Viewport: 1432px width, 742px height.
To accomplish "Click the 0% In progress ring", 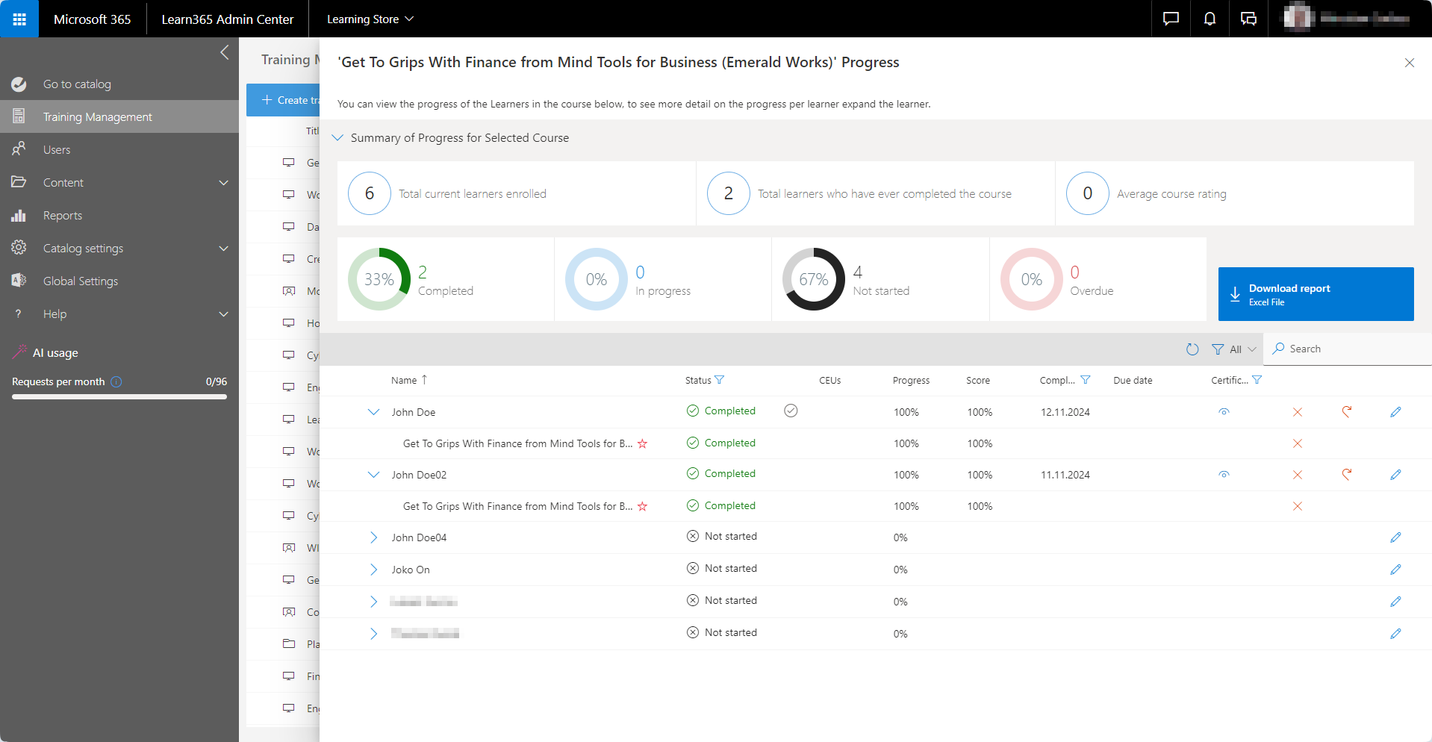I will coord(597,279).
